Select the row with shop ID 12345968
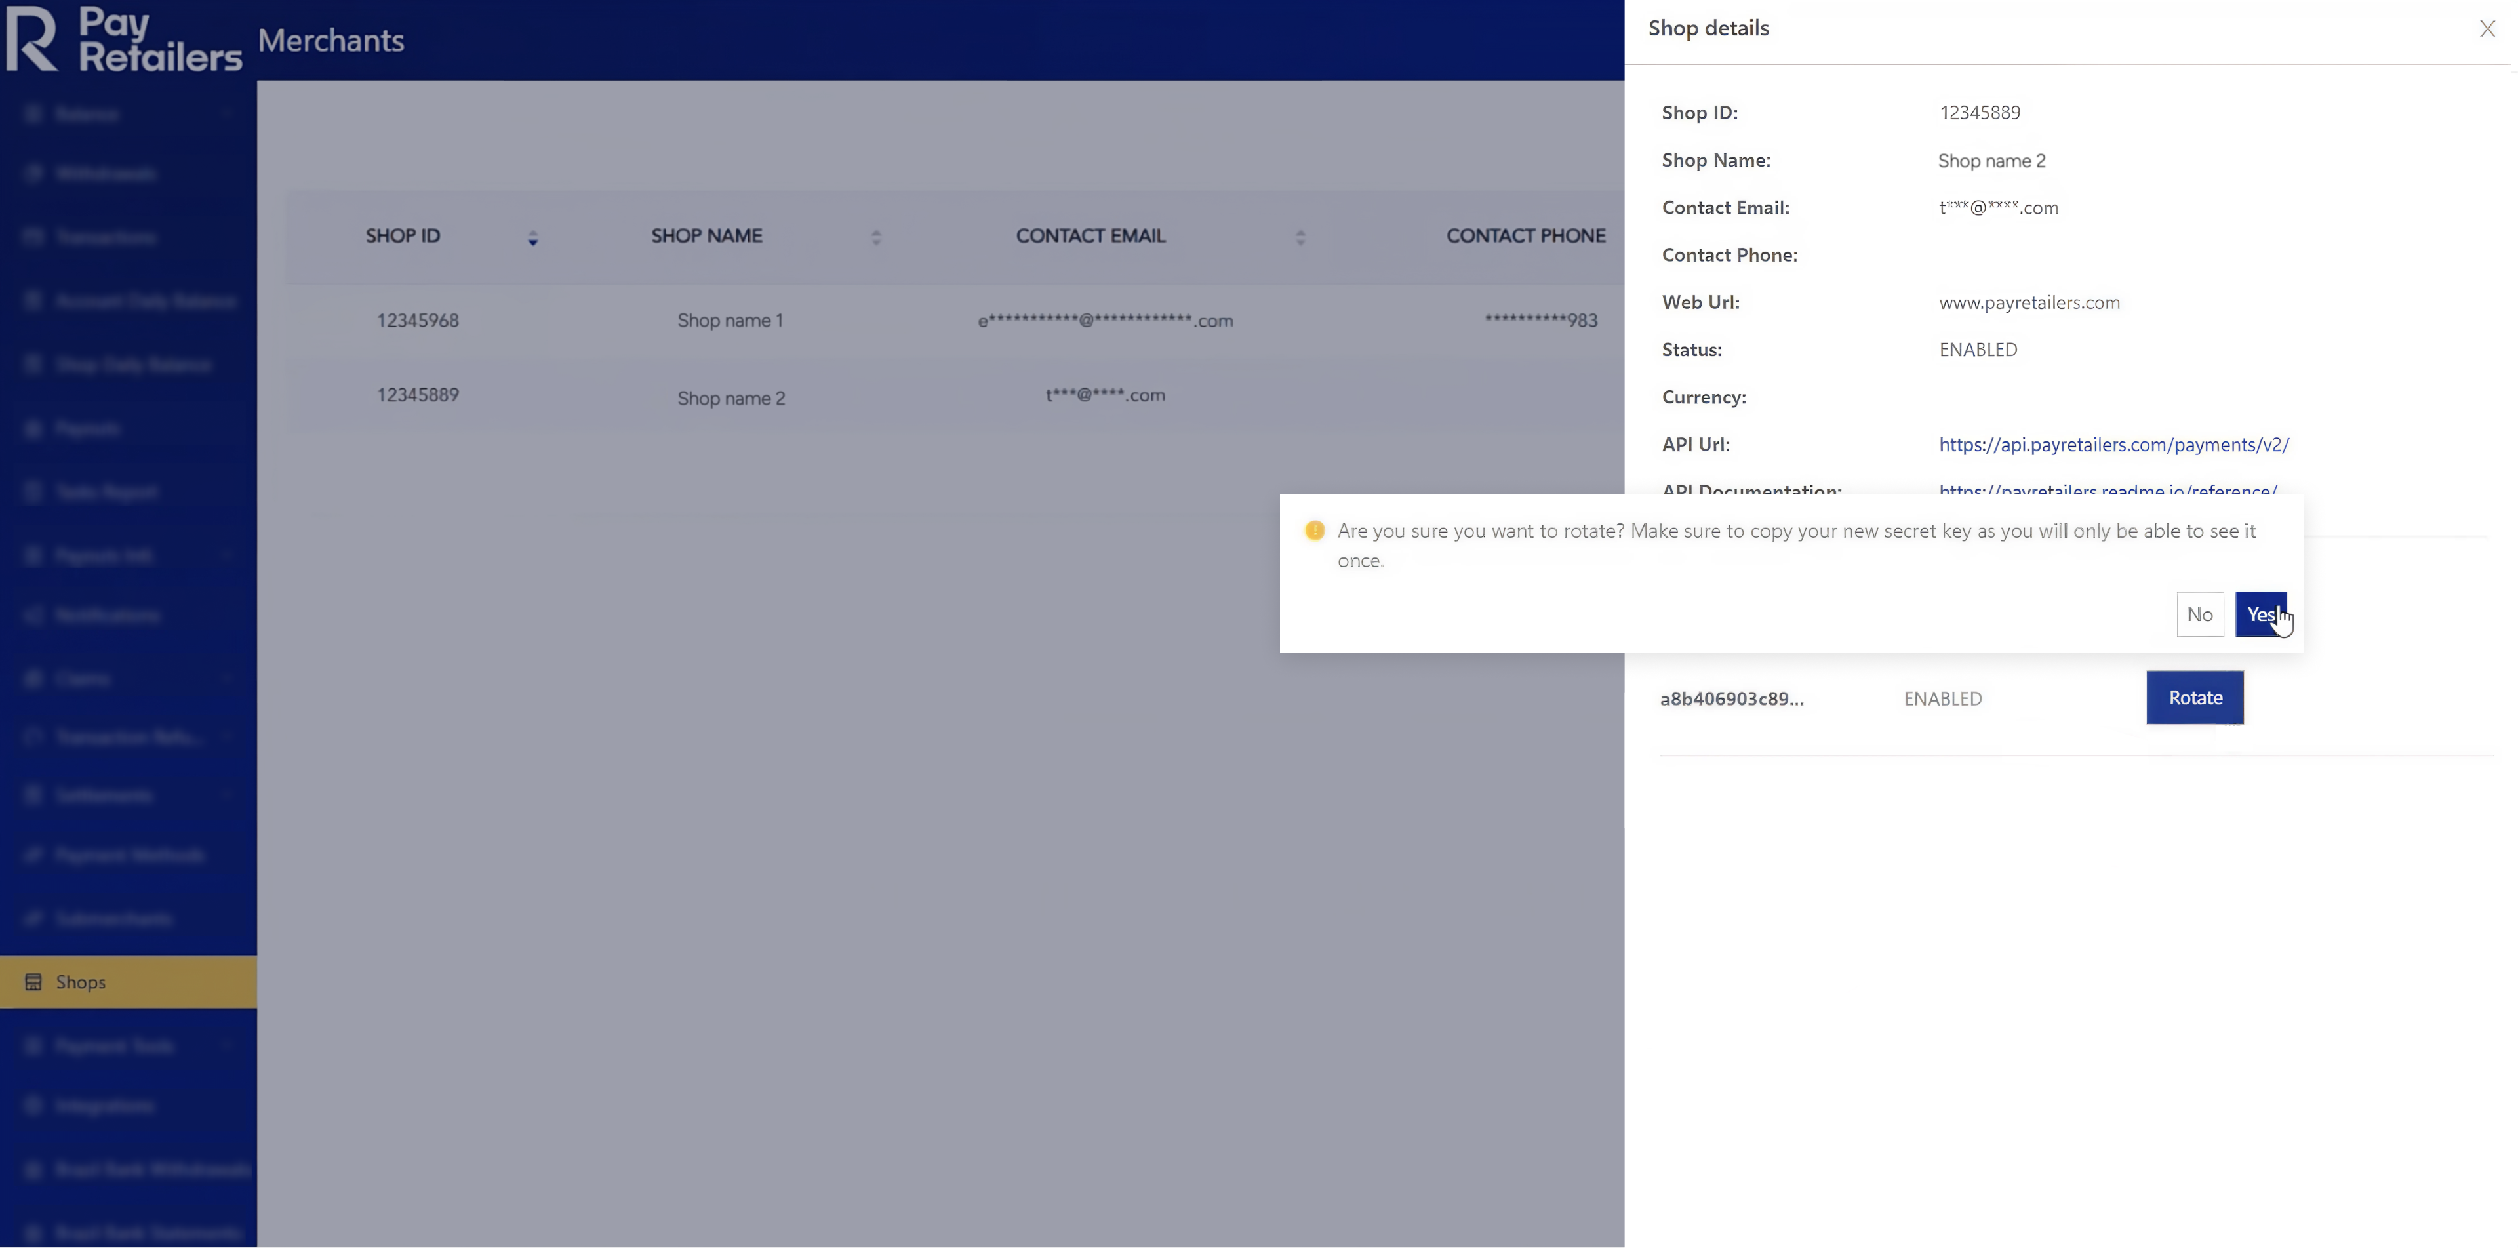The height and width of the screenshot is (1248, 2518). pyautogui.click(x=418, y=321)
